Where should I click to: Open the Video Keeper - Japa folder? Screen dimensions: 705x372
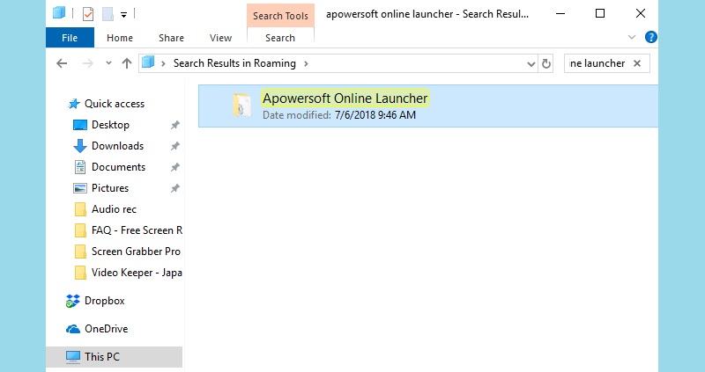[137, 273]
